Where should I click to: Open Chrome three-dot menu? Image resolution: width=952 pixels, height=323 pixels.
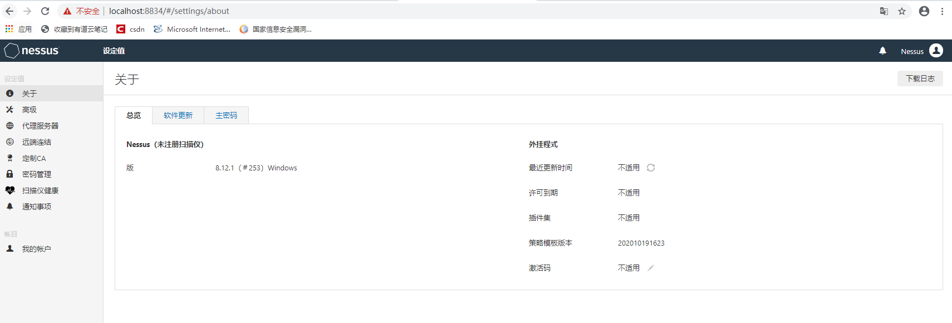(942, 11)
